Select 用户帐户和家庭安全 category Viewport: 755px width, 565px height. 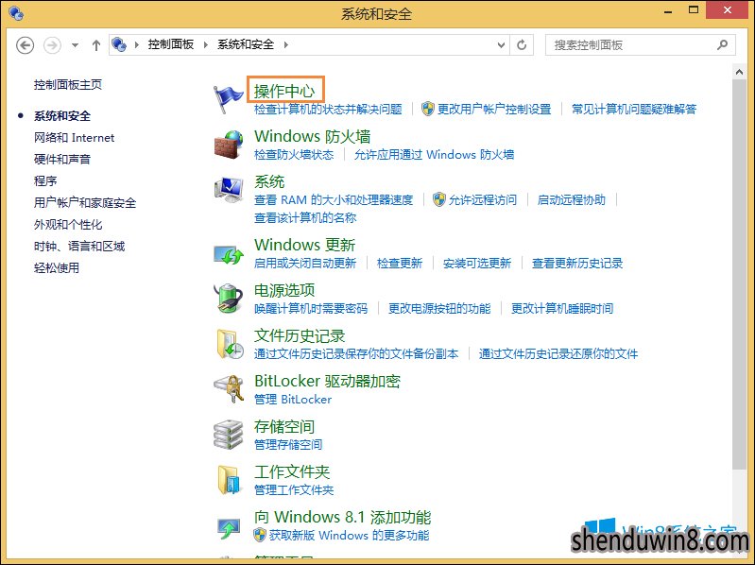tap(85, 202)
